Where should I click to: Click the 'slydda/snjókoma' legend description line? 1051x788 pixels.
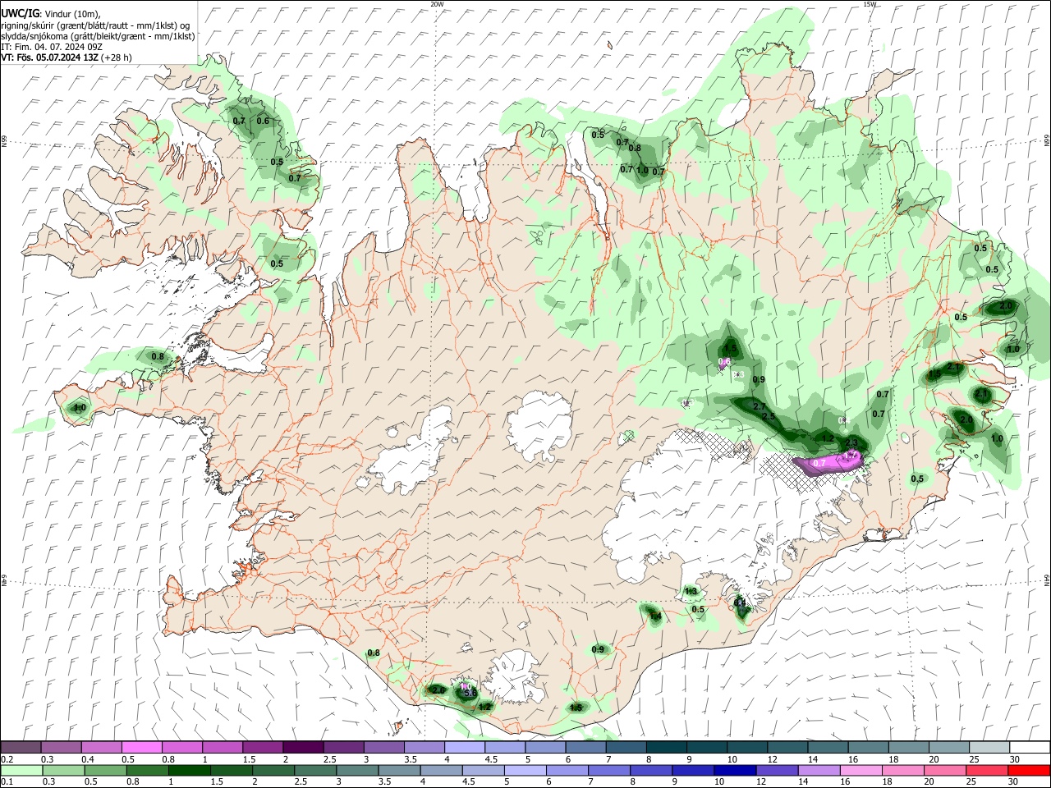click(x=99, y=37)
